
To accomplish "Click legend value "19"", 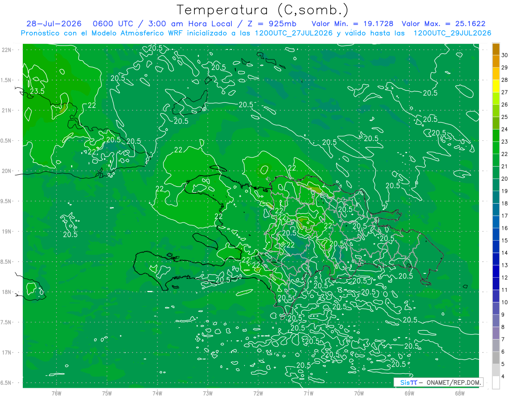I will pyautogui.click(x=505, y=191).
